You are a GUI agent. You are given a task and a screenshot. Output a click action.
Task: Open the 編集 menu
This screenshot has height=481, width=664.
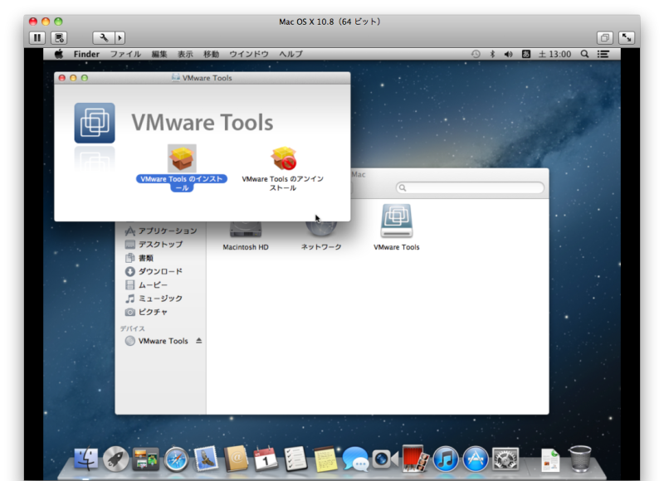(x=159, y=54)
